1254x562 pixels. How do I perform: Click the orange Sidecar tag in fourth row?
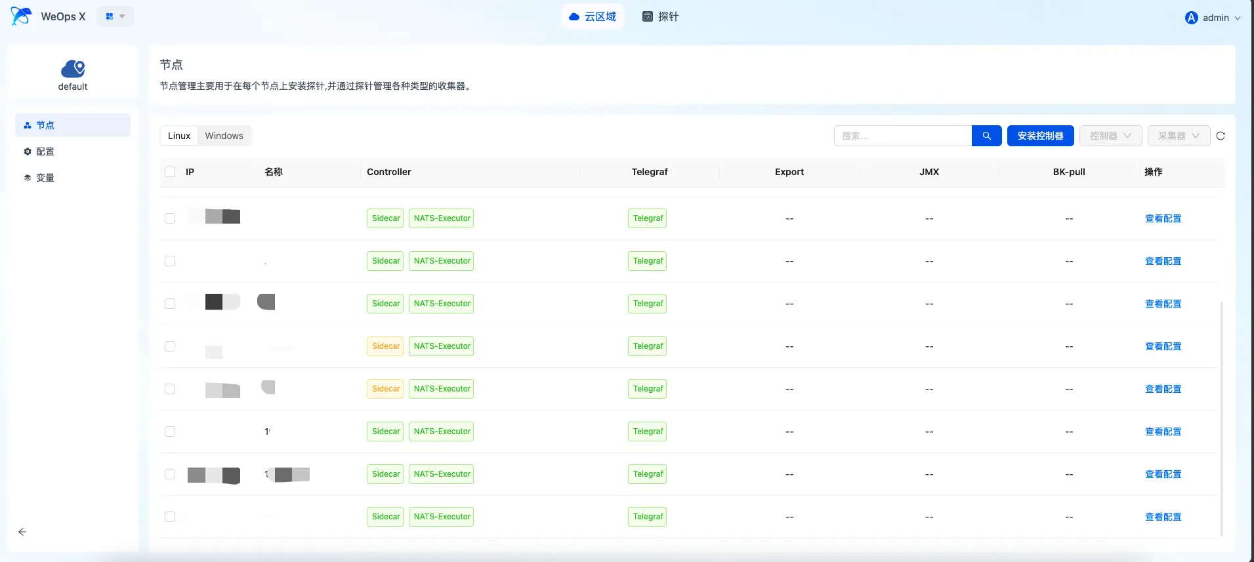385,346
